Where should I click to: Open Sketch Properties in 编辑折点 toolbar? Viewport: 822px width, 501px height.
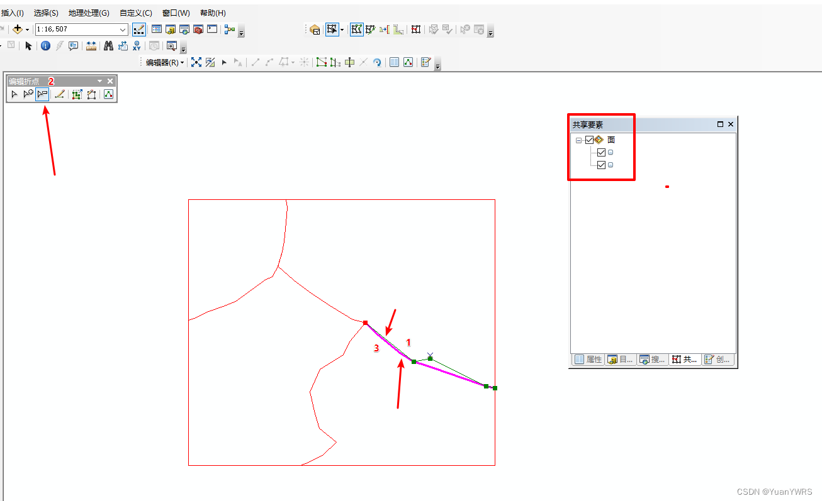(x=108, y=94)
